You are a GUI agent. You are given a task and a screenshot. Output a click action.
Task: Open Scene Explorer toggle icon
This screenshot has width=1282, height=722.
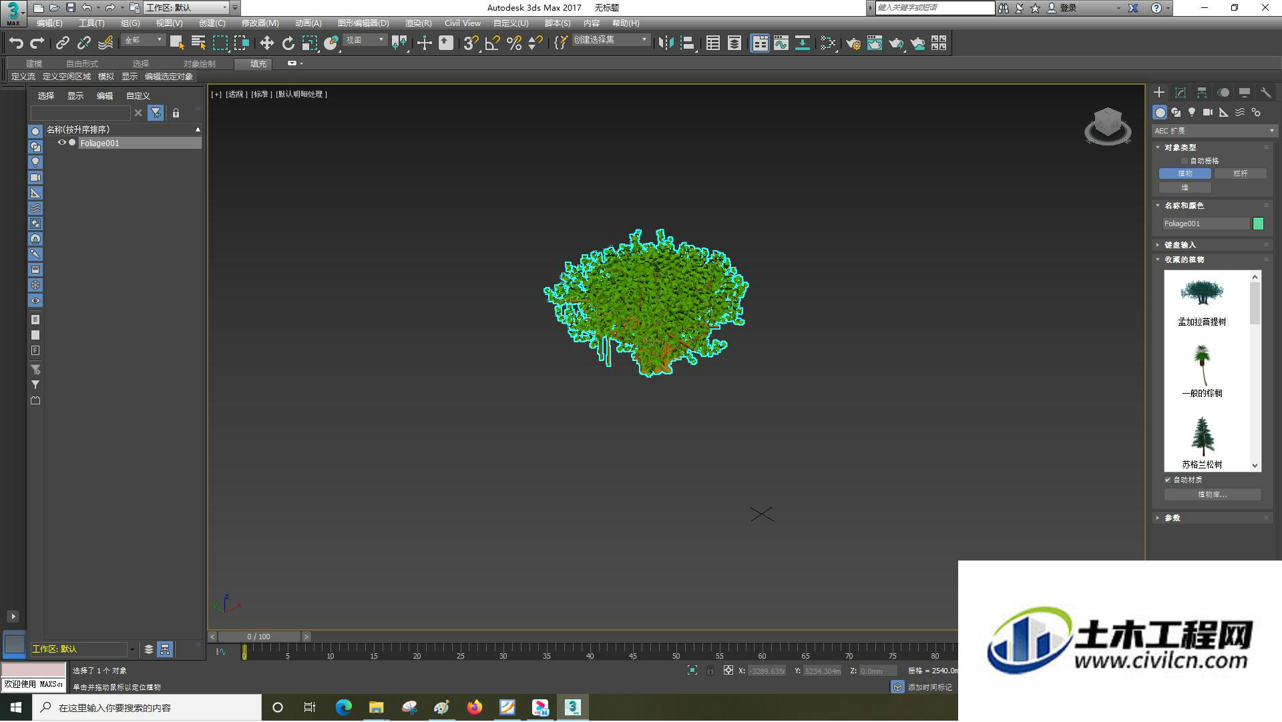coord(713,43)
